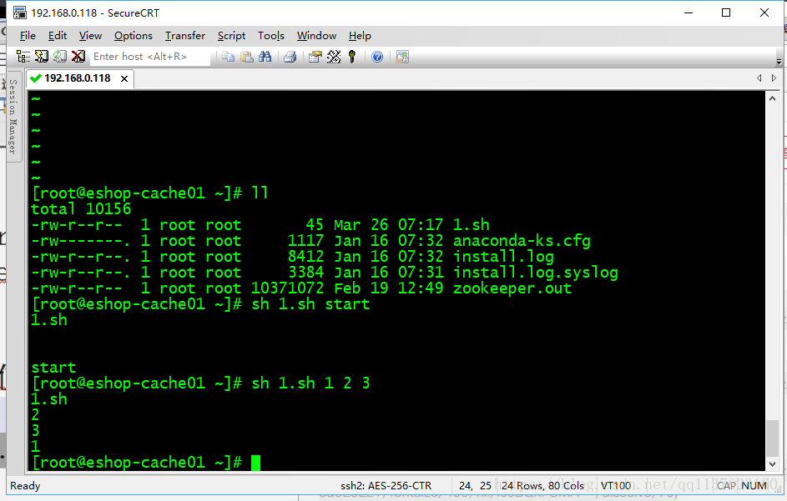Click the VT100 status bar entry
Image resolution: width=787 pixels, height=501 pixels.
point(615,485)
